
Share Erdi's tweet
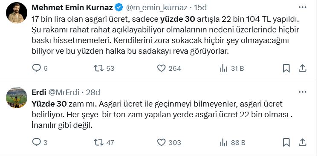pyautogui.click(x=302, y=143)
